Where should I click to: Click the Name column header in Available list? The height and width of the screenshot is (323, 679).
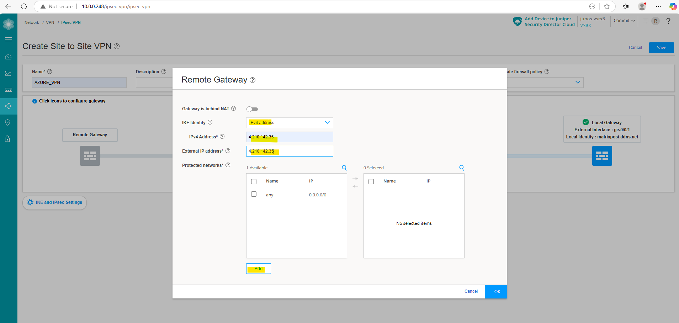[272, 181]
